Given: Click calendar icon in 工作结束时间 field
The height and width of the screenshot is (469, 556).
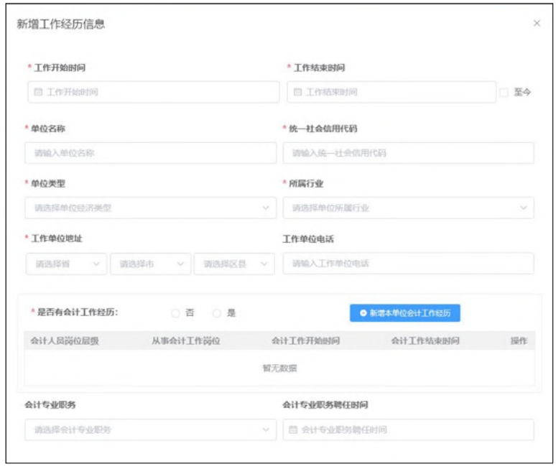Looking at the screenshot, I should pyautogui.click(x=297, y=93).
